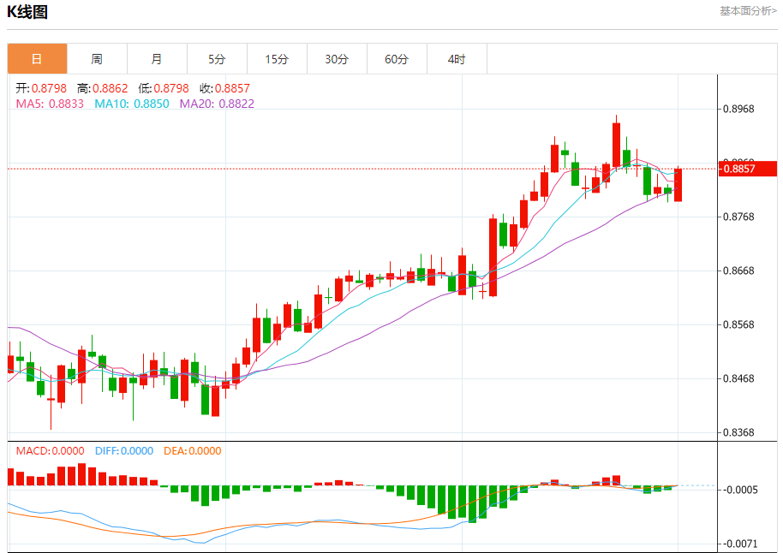The image size is (783, 553).
Task: Click the MA10 indicator label
Action: tap(132, 104)
